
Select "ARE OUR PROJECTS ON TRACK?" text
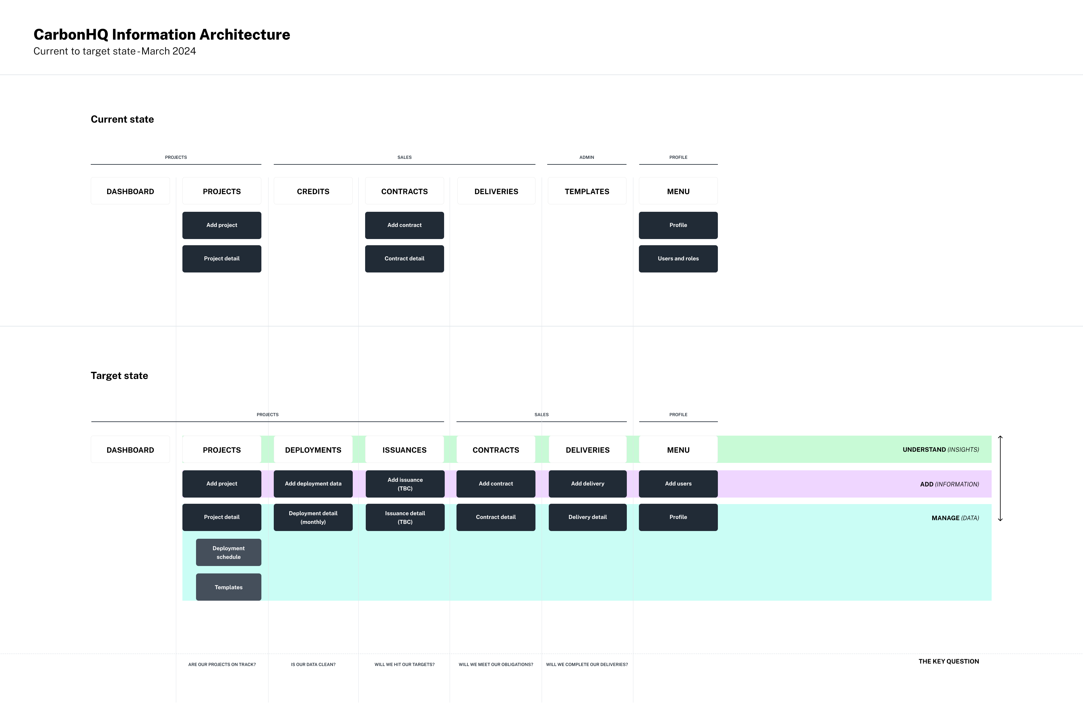[x=222, y=665]
